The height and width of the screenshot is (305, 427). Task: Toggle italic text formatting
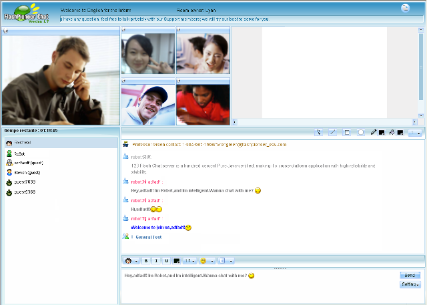coord(156,261)
